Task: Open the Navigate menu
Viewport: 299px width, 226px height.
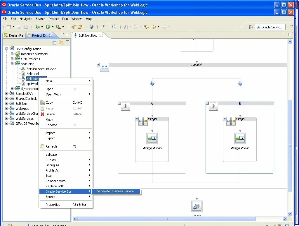Action: (26, 19)
